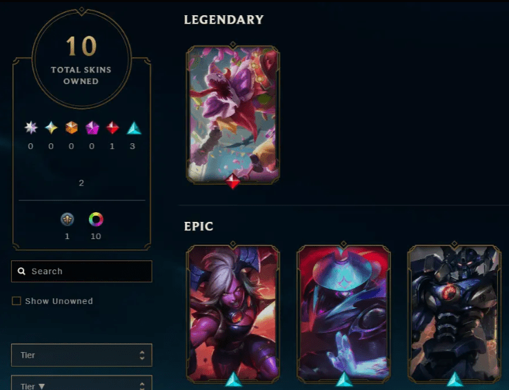Click the purple pentagon gem icon
This screenshot has width=509, height=390.
tap(92, 127)
